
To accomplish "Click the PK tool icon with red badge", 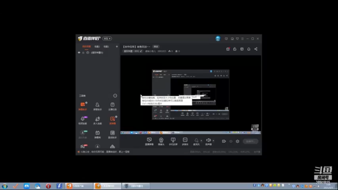I will coord(82,147).
